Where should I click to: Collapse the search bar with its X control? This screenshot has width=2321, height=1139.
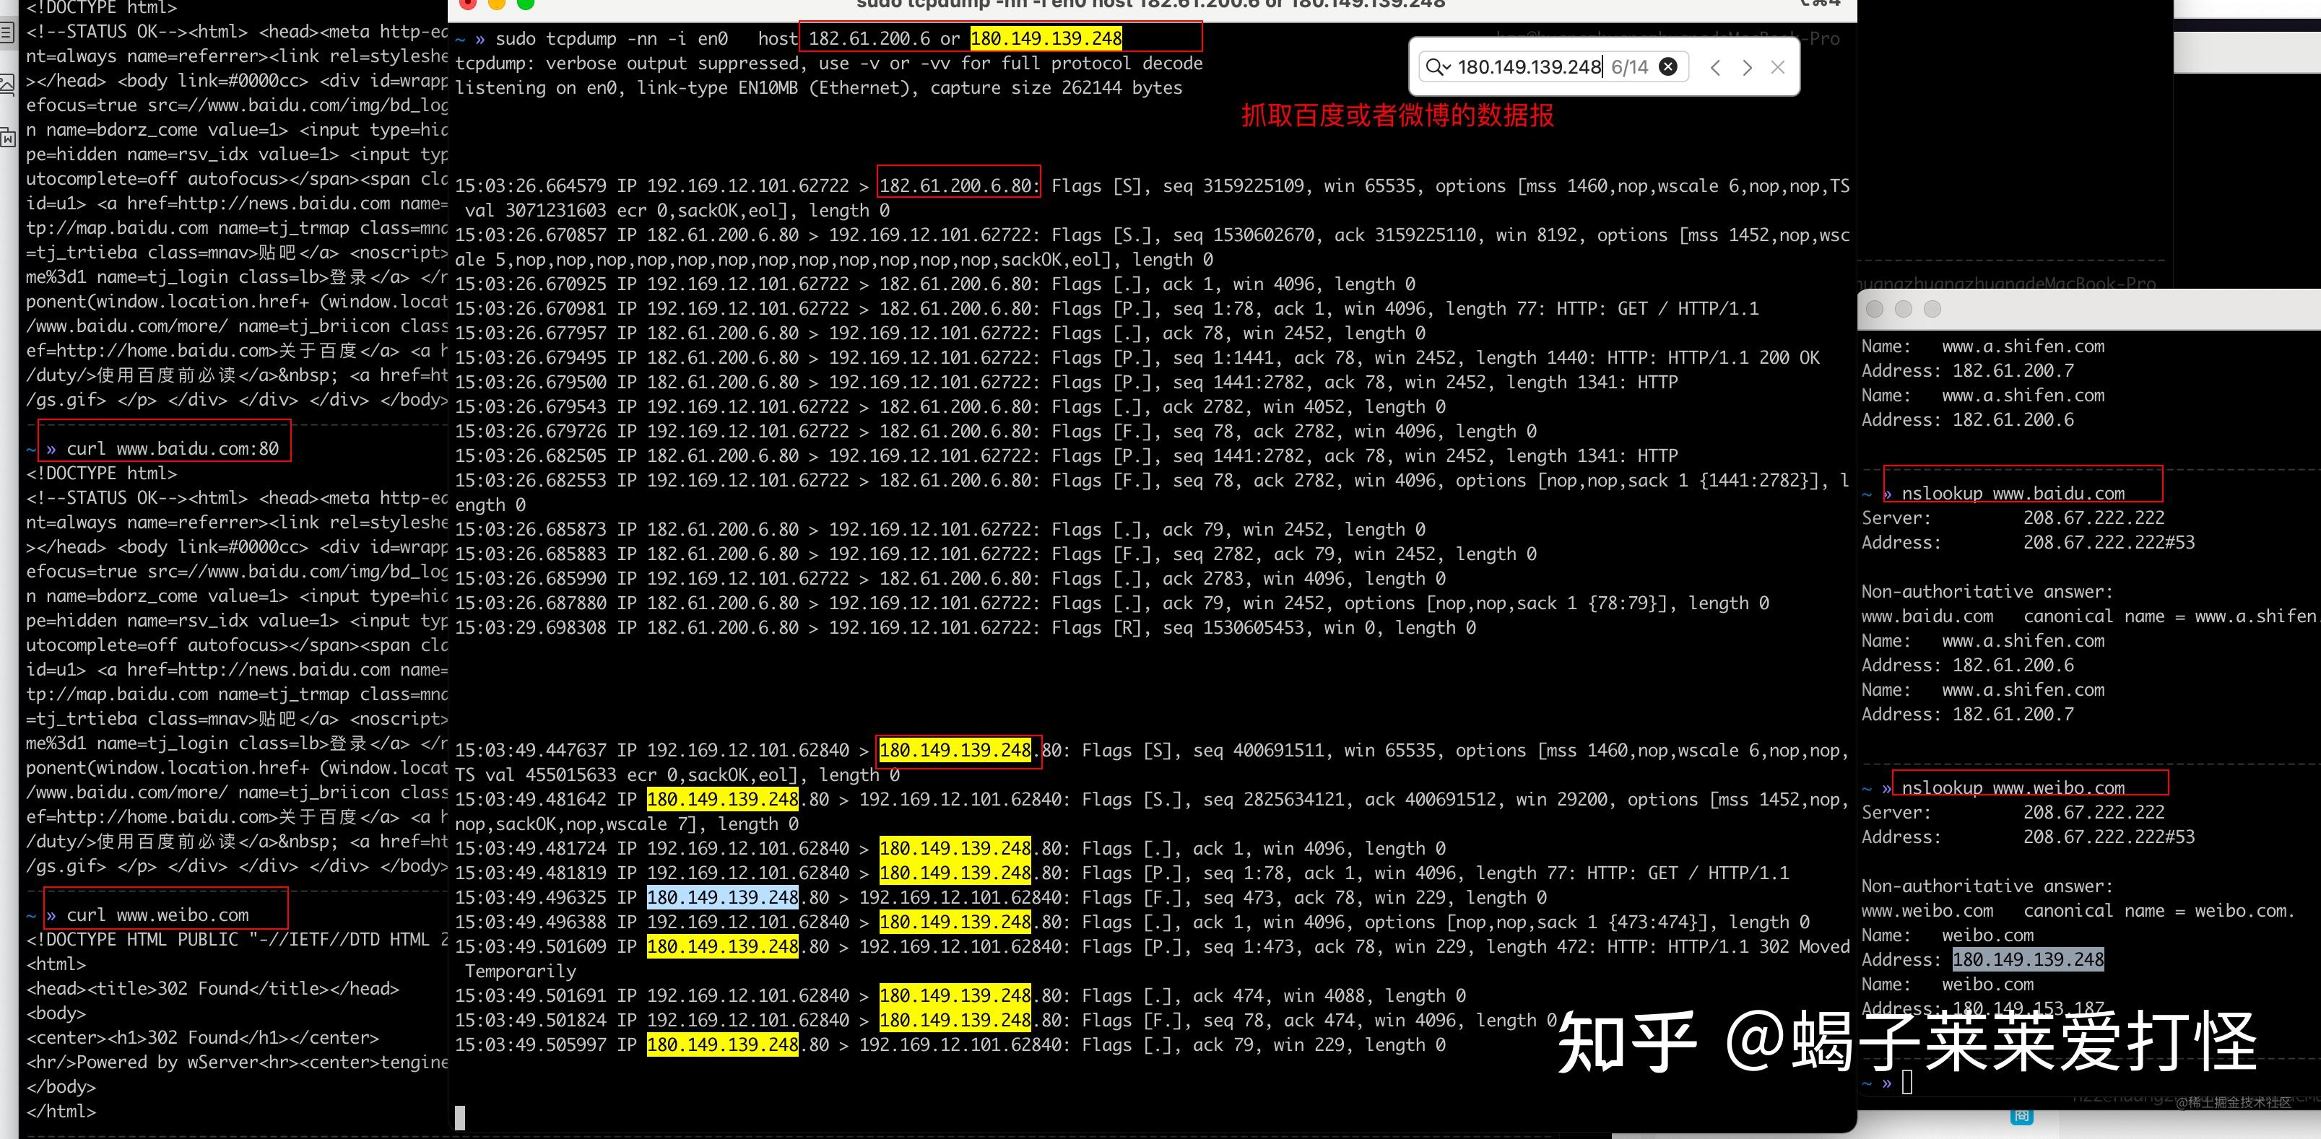point(1778,68)
